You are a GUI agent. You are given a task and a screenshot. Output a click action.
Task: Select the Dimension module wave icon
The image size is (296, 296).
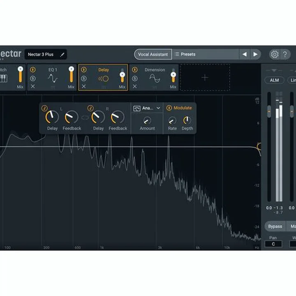click(155, 79)
